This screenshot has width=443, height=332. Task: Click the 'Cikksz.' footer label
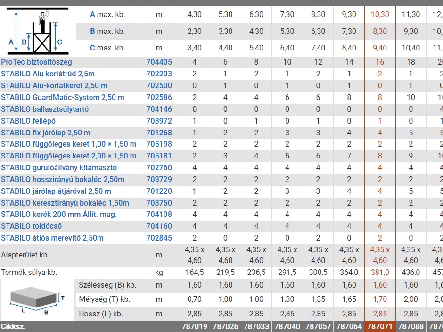(13, 327)
